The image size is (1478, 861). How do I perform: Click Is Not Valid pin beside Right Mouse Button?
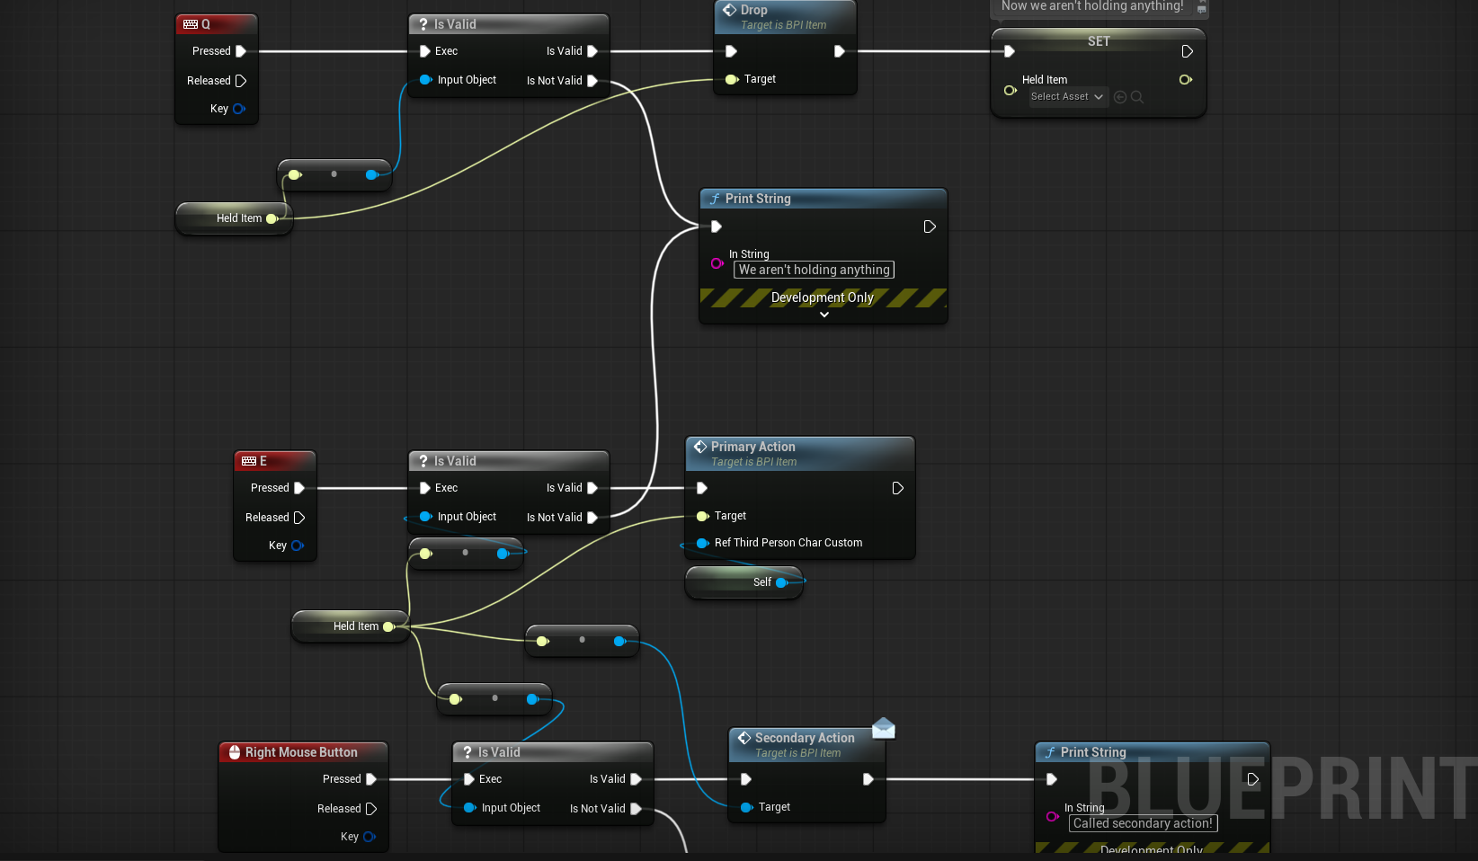[636, 809]
